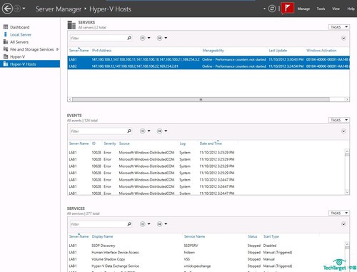Open Services criteria list options button
The width and height of the screenshot is (357, 272).
[x=145, y=224]
